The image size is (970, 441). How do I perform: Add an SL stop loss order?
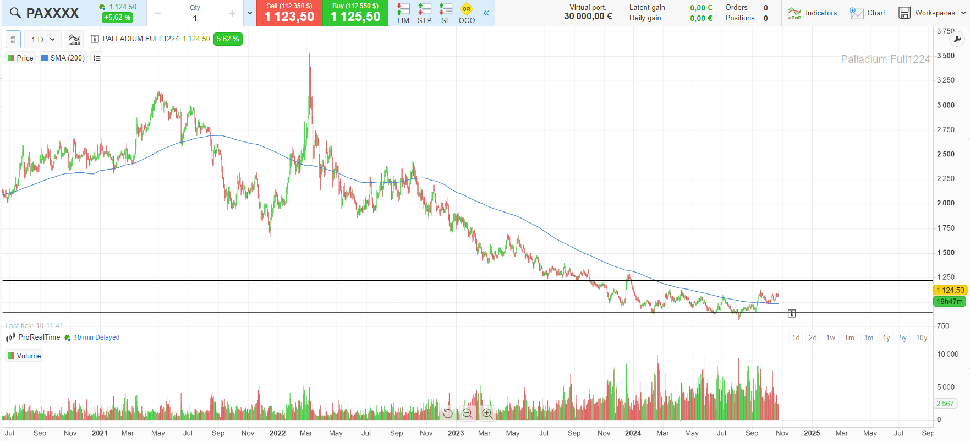(445, 13)
